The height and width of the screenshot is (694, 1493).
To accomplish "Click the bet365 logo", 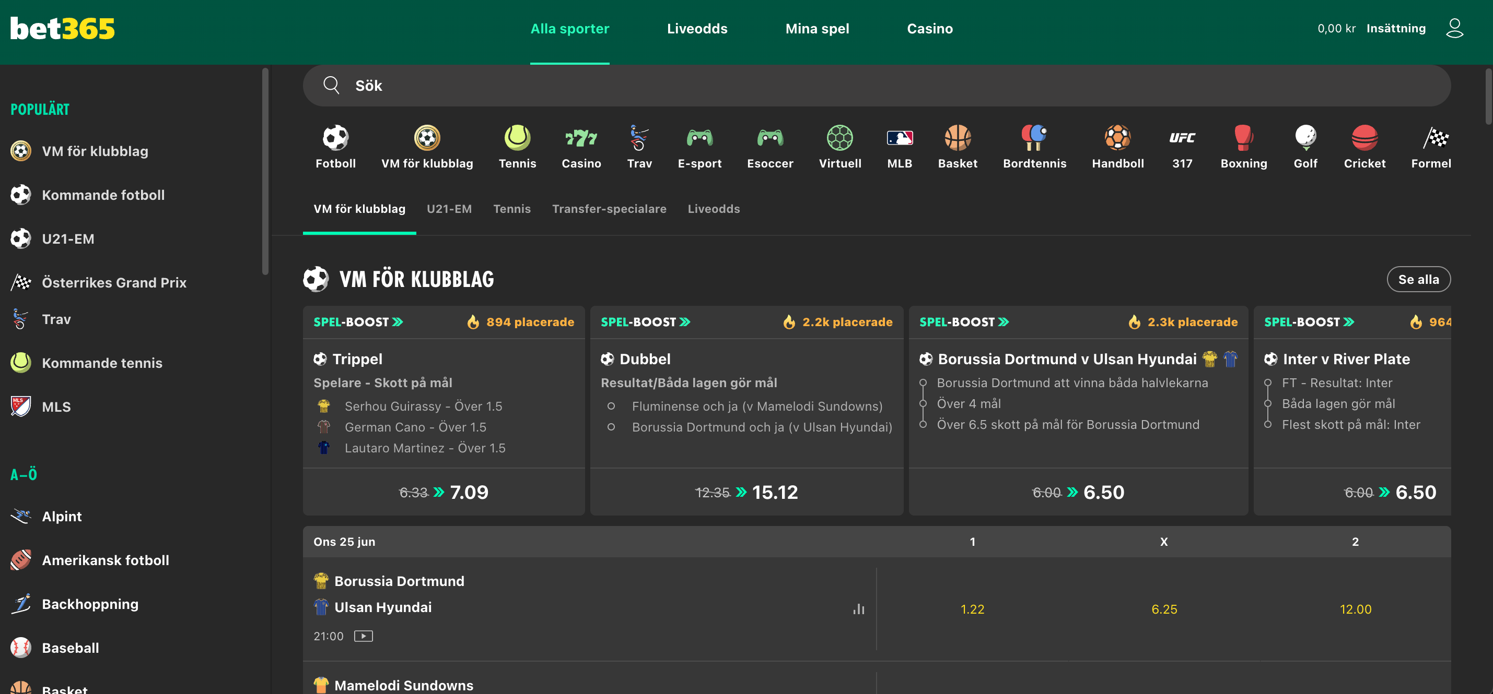I will 63,28.
